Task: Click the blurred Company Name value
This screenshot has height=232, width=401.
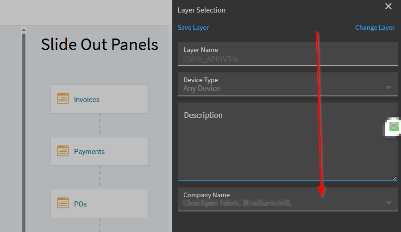Action: point(237,203)
